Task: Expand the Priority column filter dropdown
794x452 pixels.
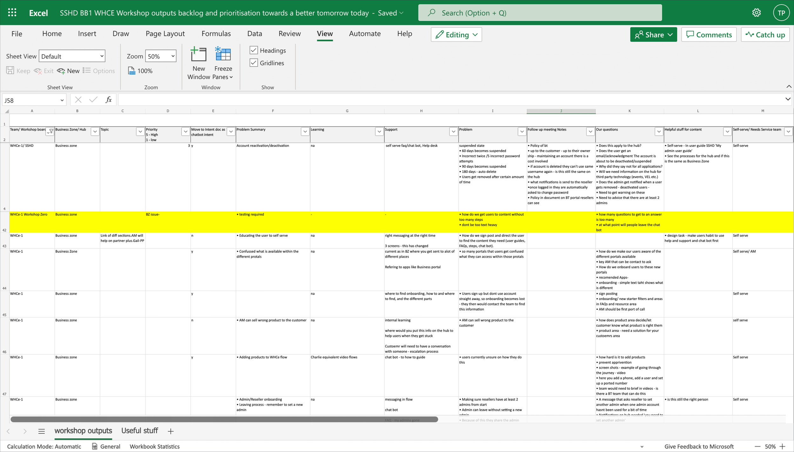Action: (x=185, y=131)
